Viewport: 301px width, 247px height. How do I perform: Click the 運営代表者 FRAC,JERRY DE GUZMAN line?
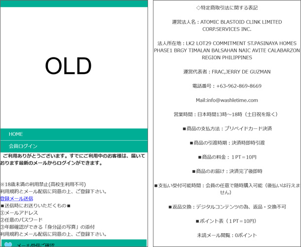tap(227, 72)
